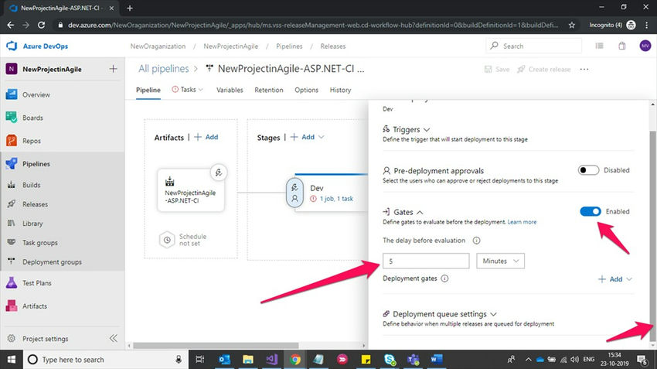Open Deployment groups in the sidebar
Image resolution: width=657 pixels, height=369 pixels.
tap(52, 262)
